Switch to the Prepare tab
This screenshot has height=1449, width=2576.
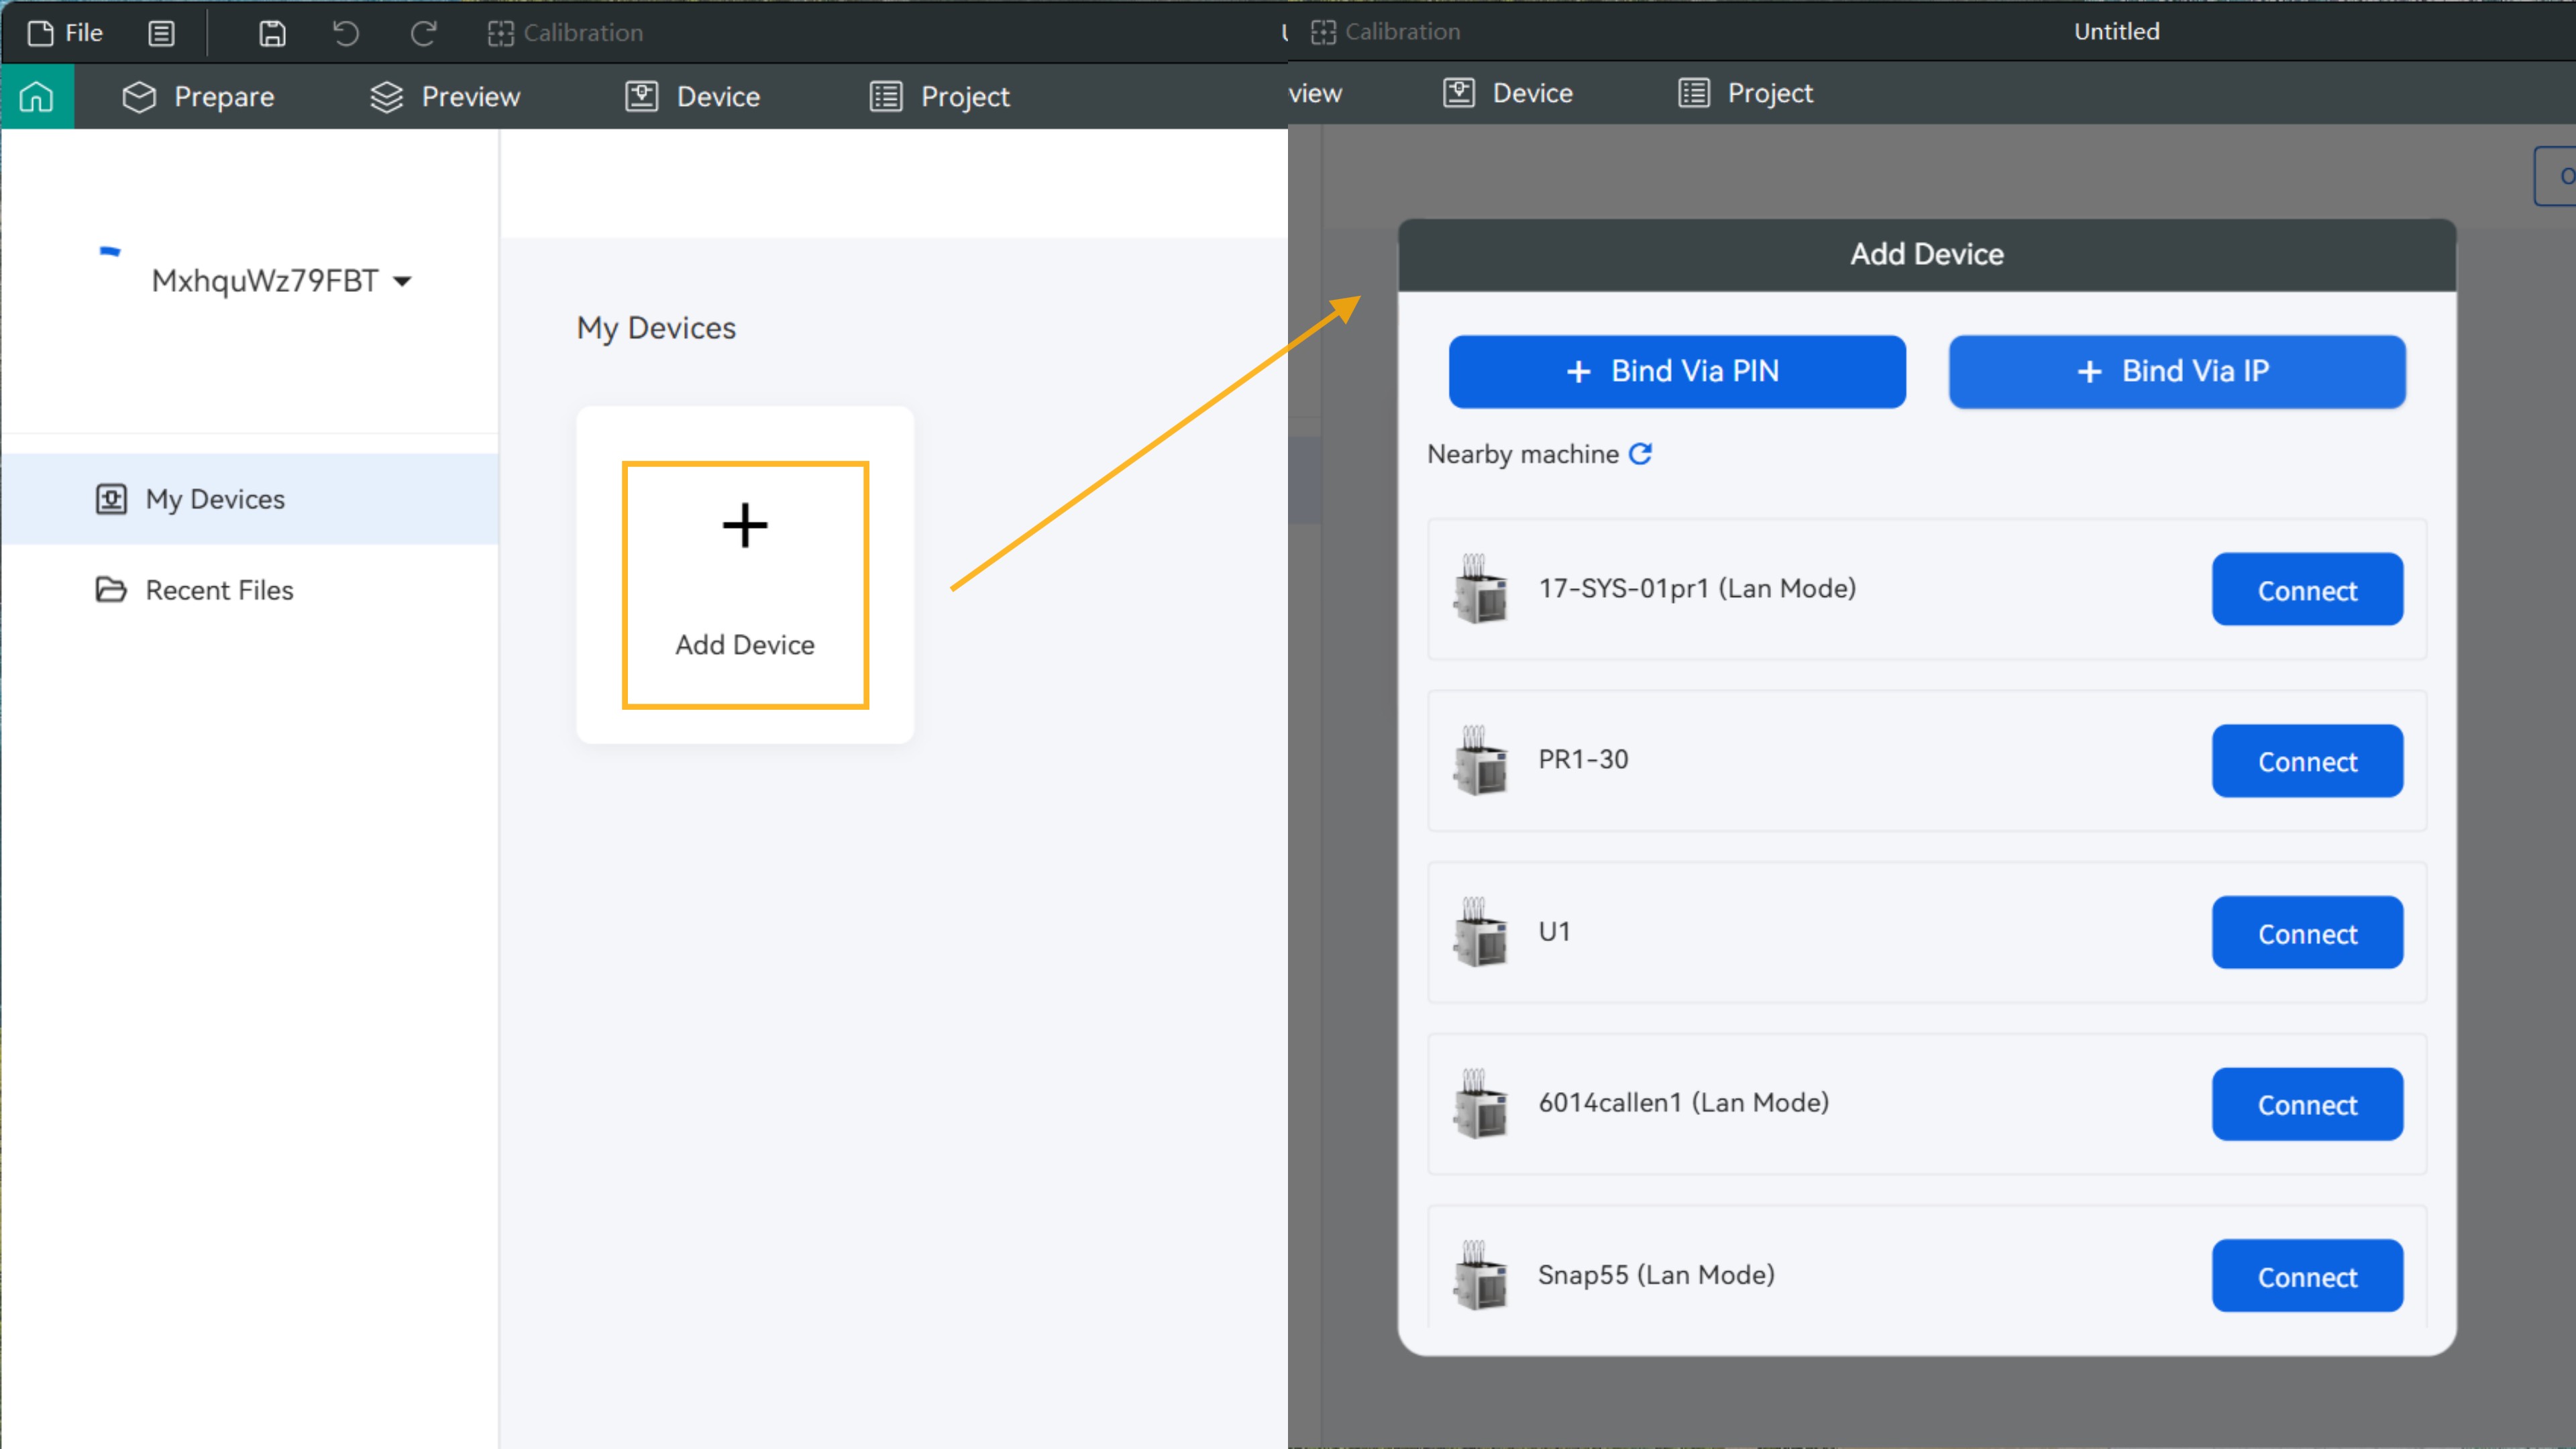click(199, 96)
